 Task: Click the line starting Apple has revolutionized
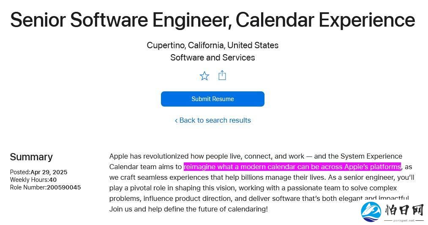[x=256, y=156]
